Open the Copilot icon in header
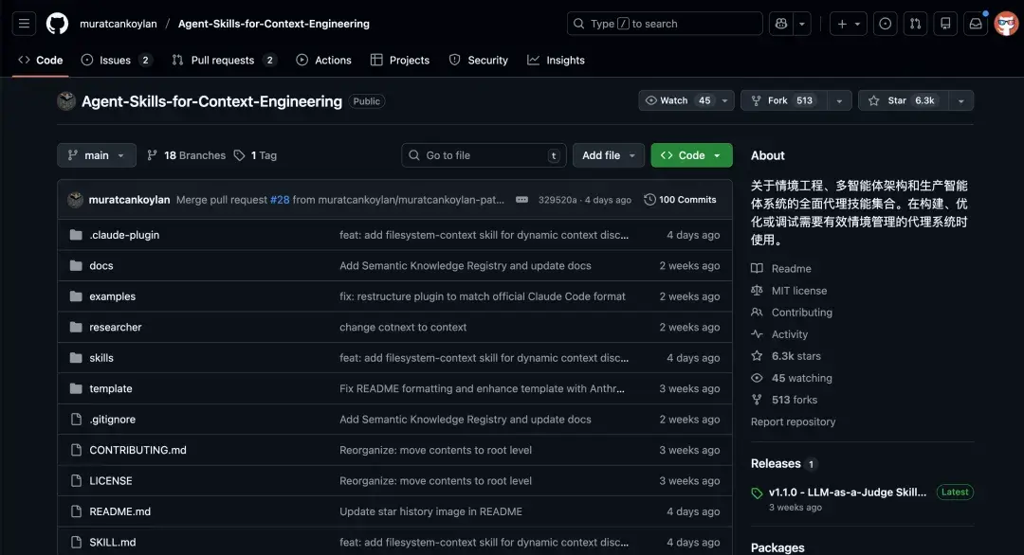 tap(780, 24)
